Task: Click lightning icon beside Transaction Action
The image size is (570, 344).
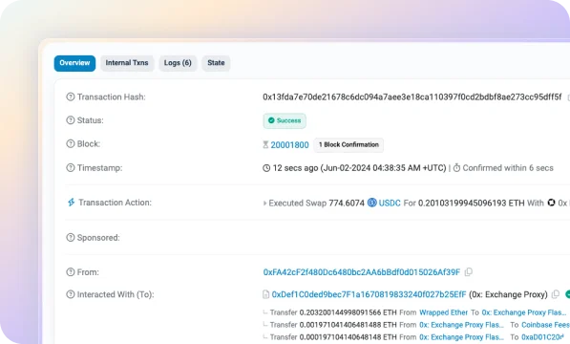Action: (72, 203)
